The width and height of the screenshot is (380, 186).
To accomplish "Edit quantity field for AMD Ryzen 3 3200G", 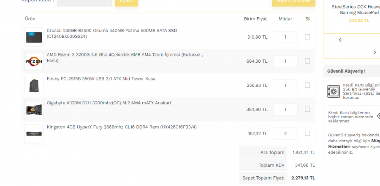I will pos(285,61).
